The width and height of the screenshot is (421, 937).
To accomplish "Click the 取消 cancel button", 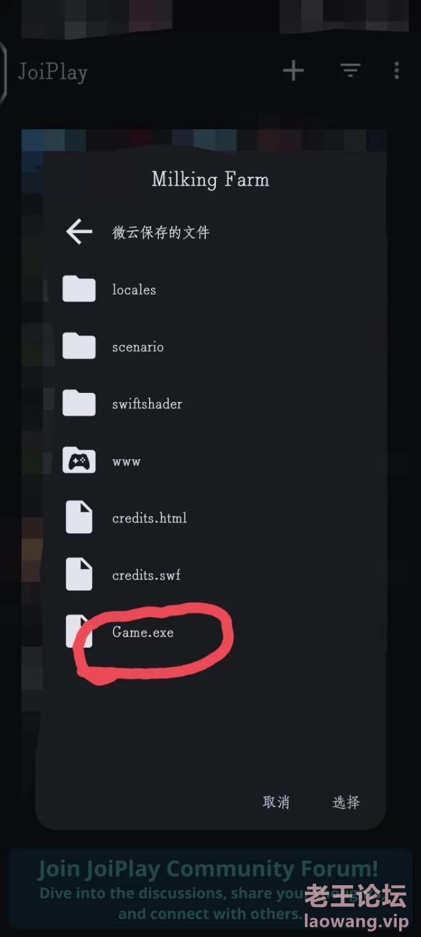I will coord(276,802).
